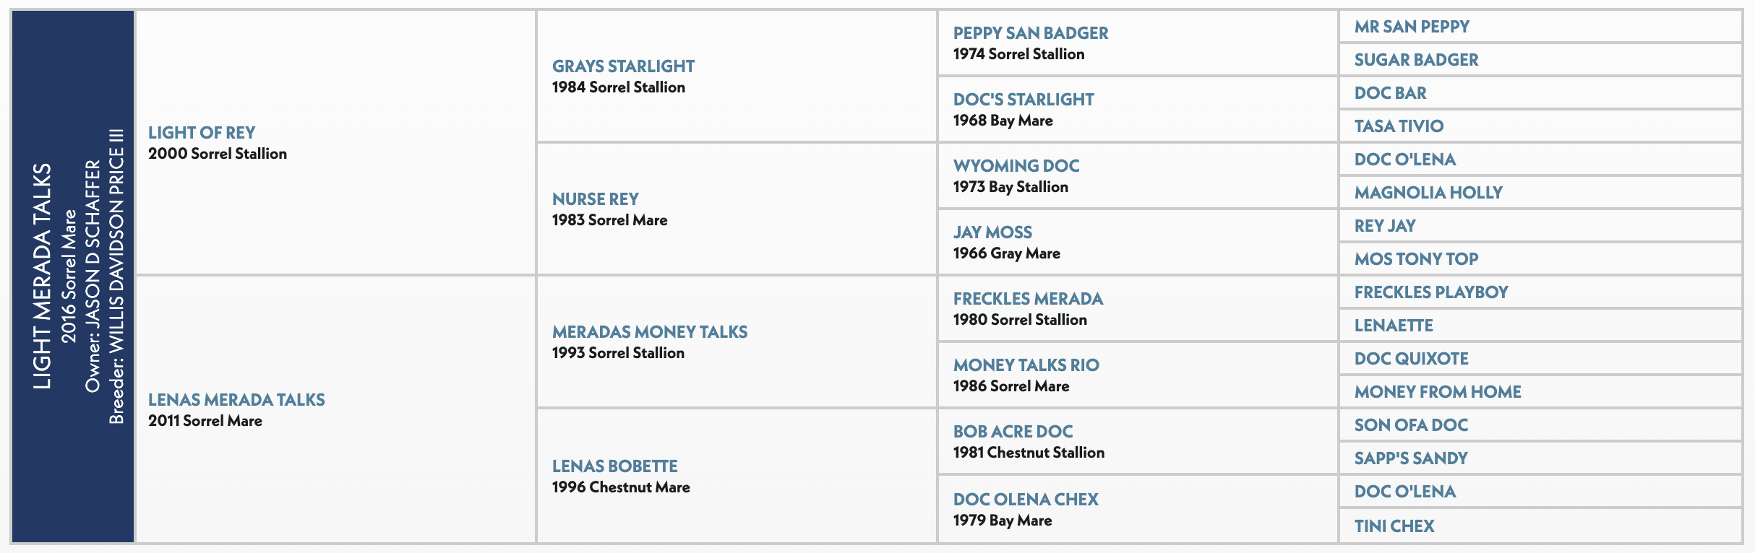Click the LENAS MERADA TALKS link
The width and height of the screenshot is (1755, 553).
click(x=236, y=400)
